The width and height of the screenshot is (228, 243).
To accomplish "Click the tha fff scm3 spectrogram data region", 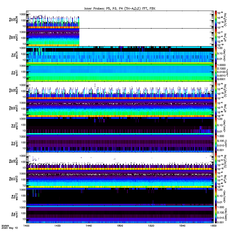I will pyautogui.click(x=53, y=37).
